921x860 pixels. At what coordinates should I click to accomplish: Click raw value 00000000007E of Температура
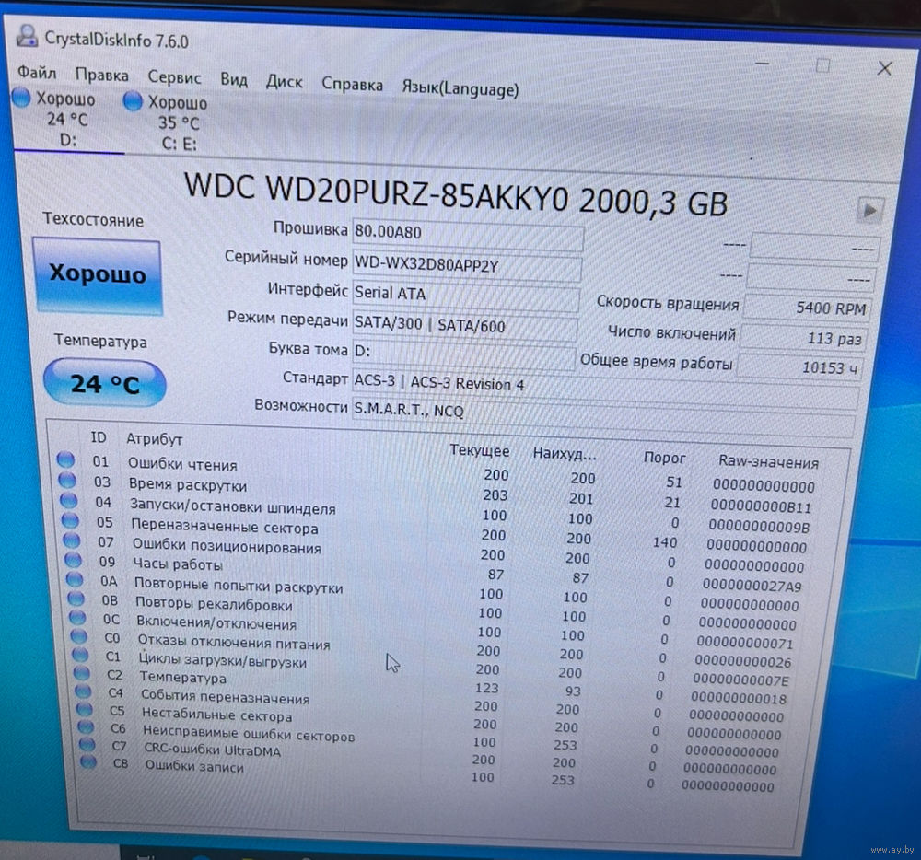tap(740, 680)
